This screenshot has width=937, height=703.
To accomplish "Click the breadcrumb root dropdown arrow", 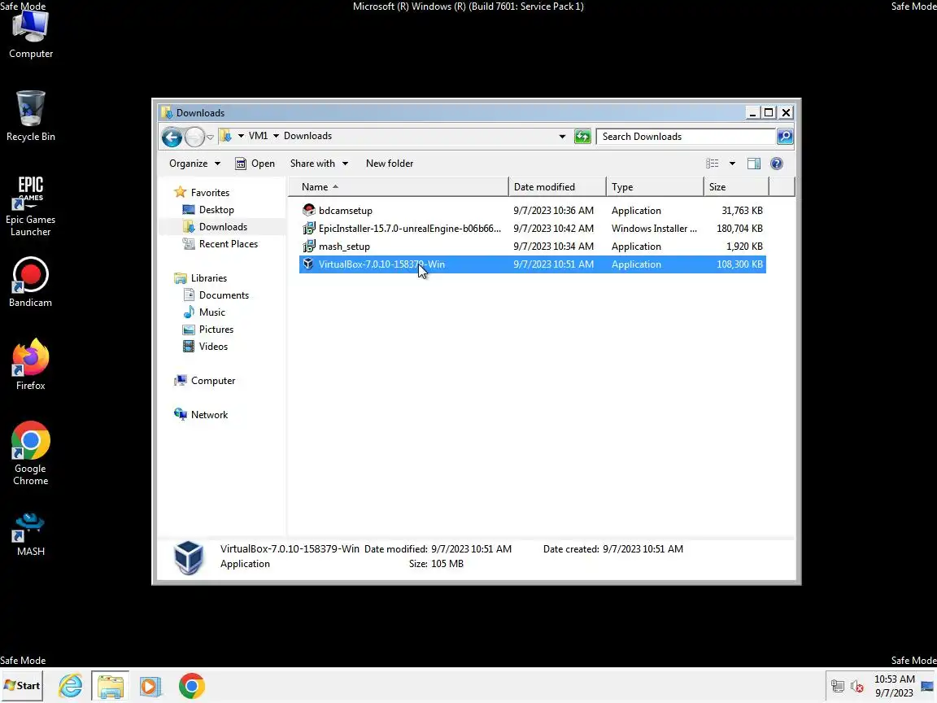I will point(241,137).
